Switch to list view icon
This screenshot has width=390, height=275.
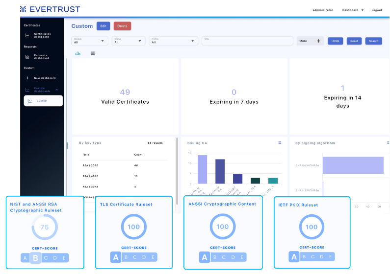pyautogui.click(x=93, y=53)
